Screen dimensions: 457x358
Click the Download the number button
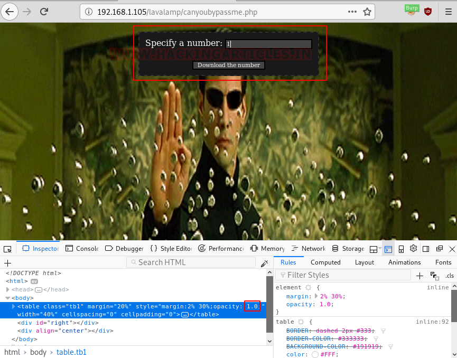(x=229, y=65)
